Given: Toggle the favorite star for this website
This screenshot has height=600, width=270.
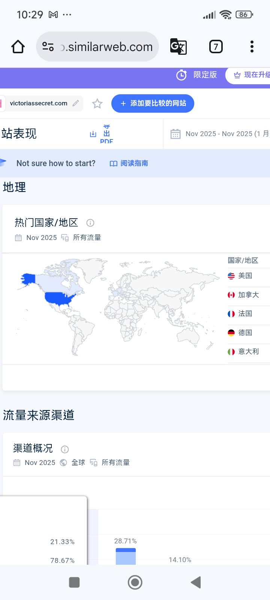Looking at the screenshot, I should tap(97, 103).
